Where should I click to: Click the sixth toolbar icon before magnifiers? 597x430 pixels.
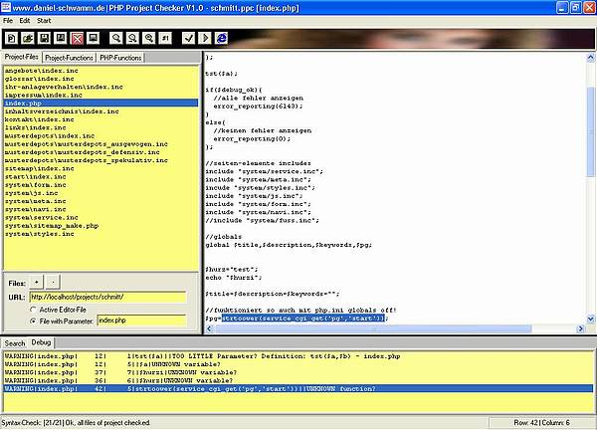[x=94, y=38]
